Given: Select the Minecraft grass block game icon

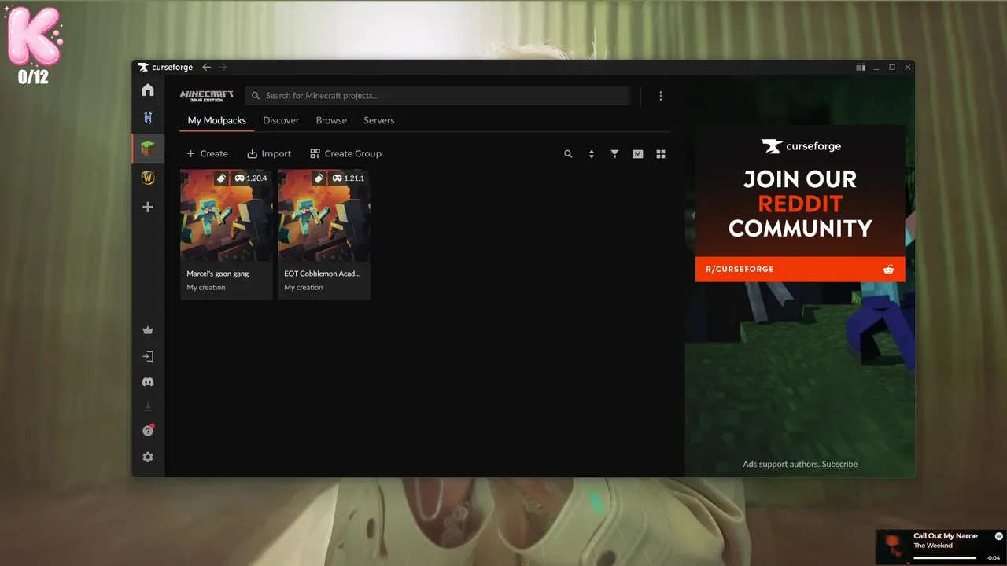Looking at the screenshot, I should coord(148,148).
